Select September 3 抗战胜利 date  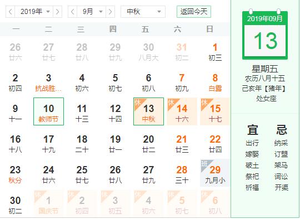[48, 82]
